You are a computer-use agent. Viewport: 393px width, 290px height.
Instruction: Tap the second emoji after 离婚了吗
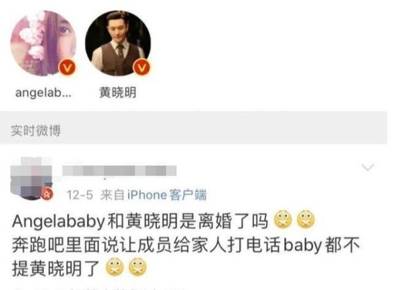[x=305, y=220]
